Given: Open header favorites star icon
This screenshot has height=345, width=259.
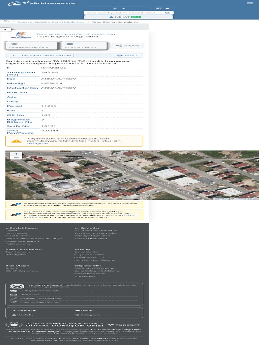Looking at the screenshot, I should 167,8.
